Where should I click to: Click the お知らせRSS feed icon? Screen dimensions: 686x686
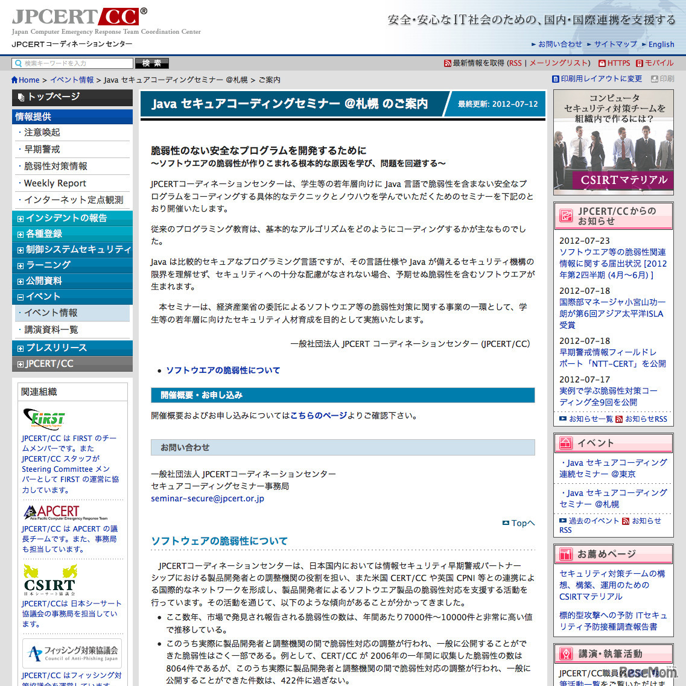point(618,419)
